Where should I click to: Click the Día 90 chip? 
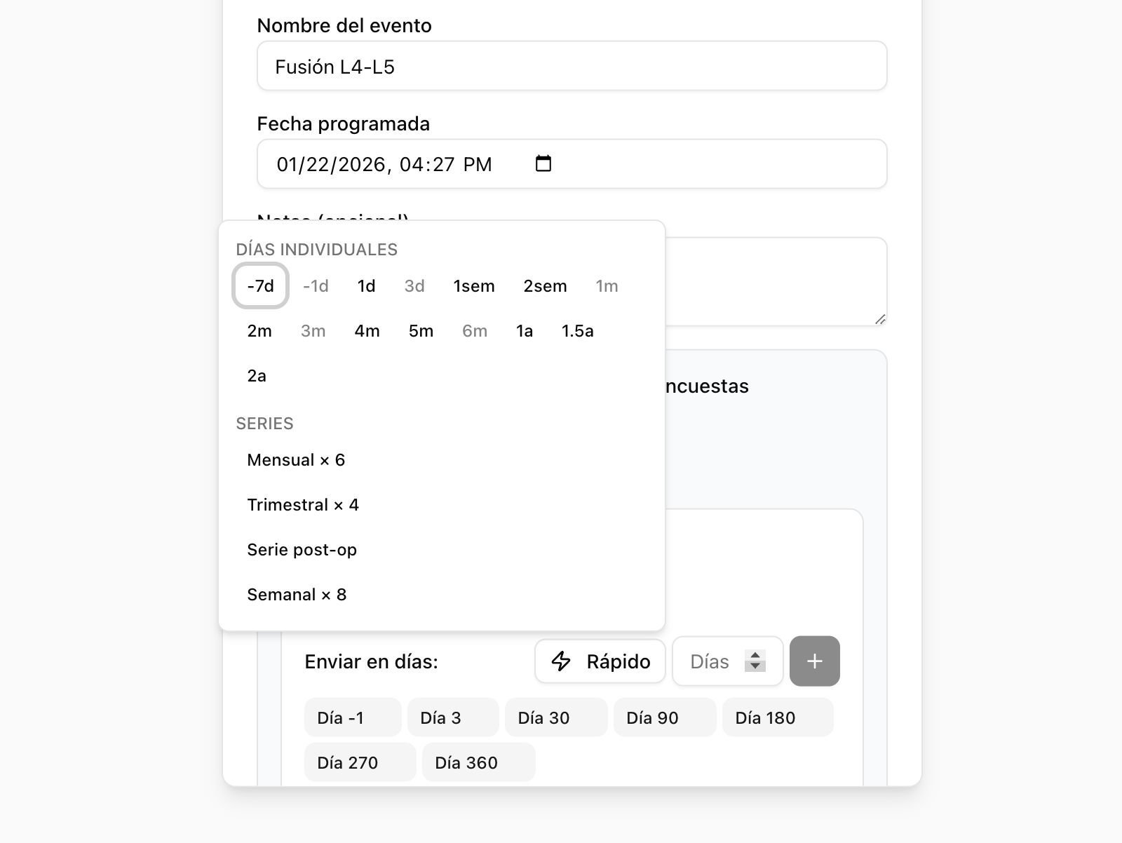pos(663,717)
